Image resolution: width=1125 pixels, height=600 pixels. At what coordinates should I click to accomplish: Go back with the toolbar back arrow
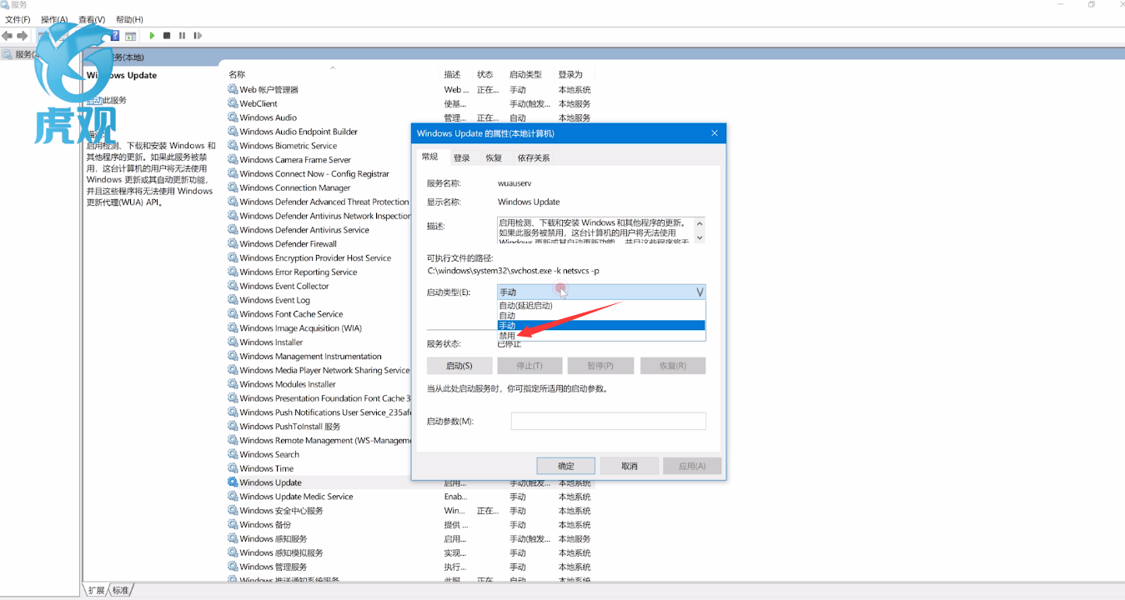coord(8,36)
